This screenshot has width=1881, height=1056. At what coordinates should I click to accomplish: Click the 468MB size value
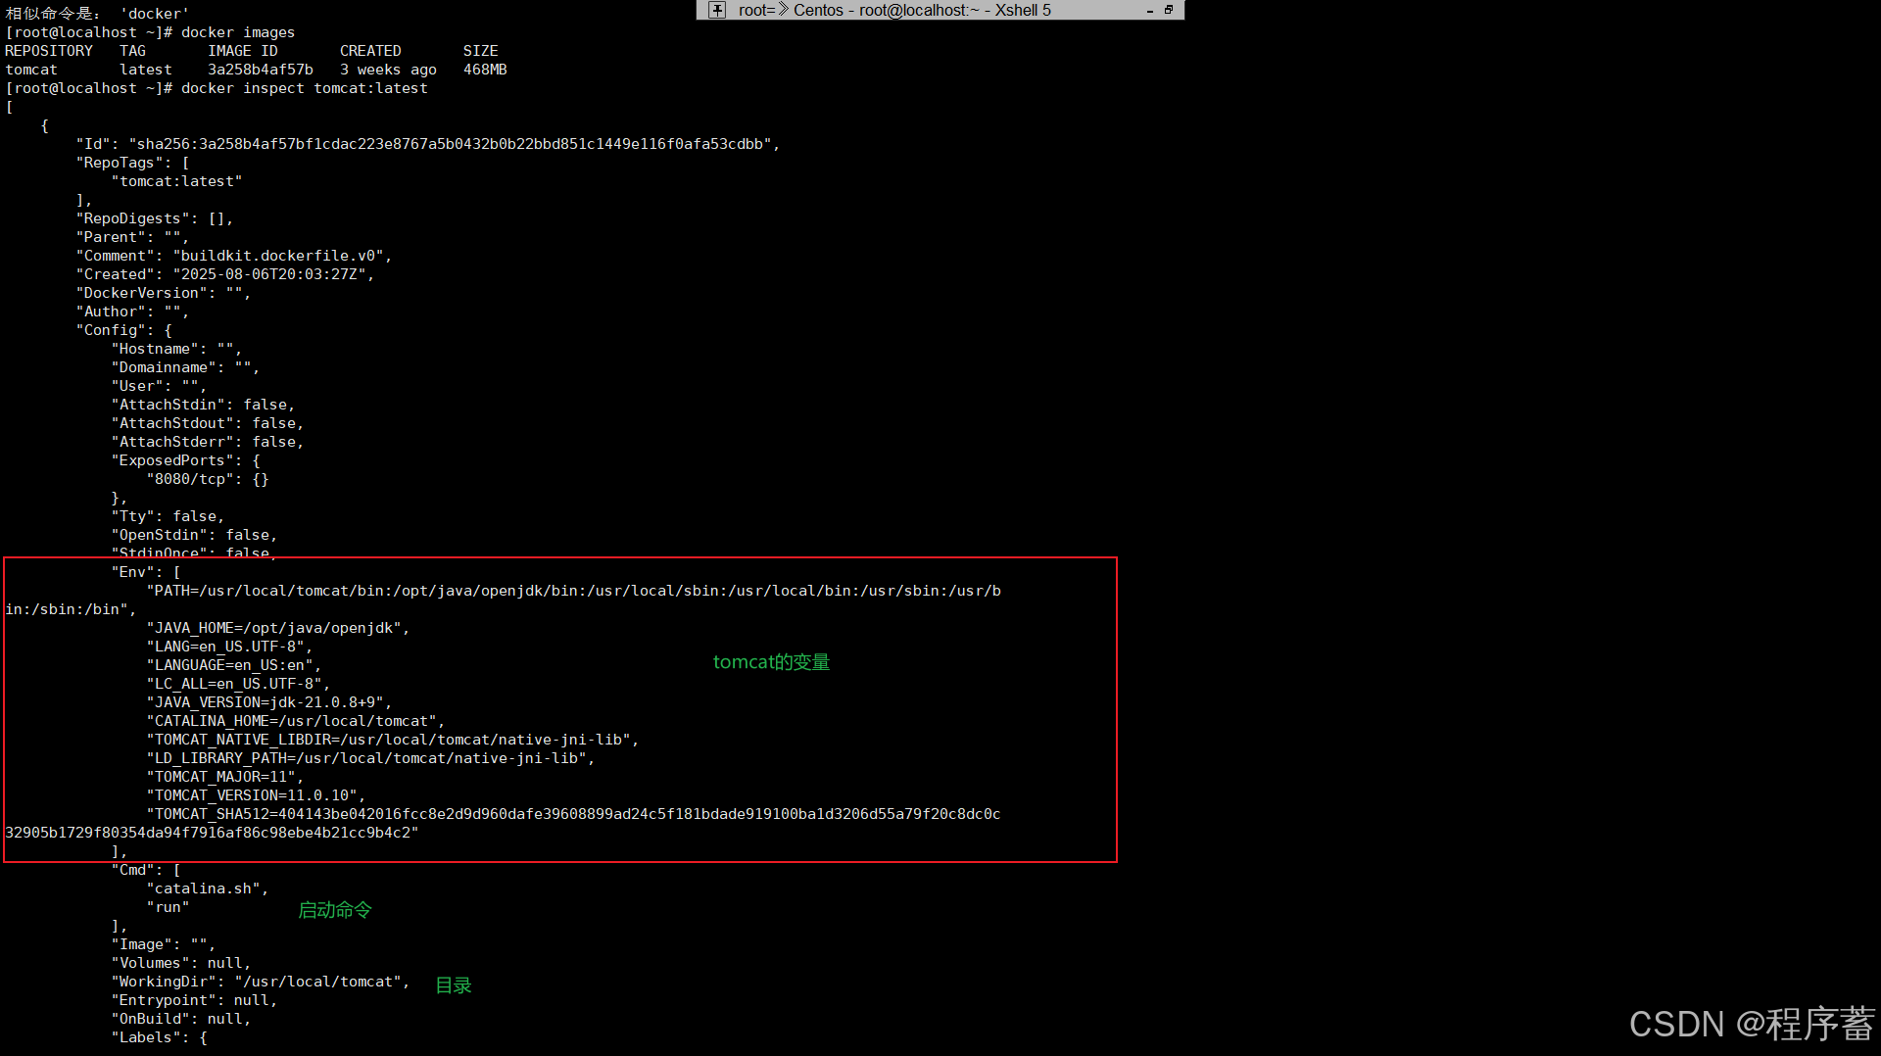point(485,70)
